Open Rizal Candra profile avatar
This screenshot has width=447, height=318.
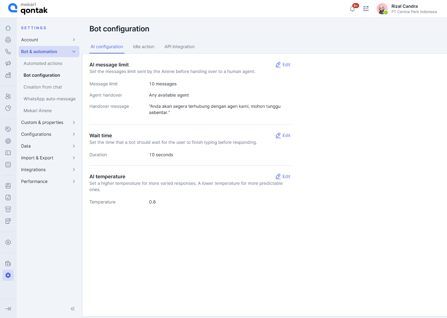coord(382,9)
